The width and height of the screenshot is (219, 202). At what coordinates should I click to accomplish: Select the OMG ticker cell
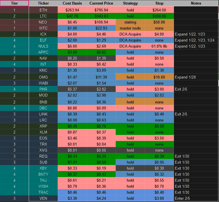43,77
